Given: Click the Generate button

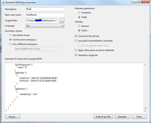Looking at the screenshot, I should [x=122, y=117].
